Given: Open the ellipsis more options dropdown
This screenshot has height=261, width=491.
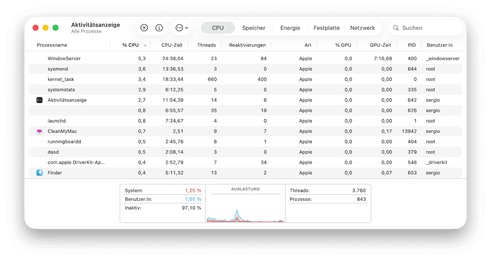Looking at the screenshot, I should (182, 28).
